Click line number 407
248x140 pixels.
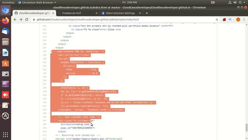[x=45, y=121]
